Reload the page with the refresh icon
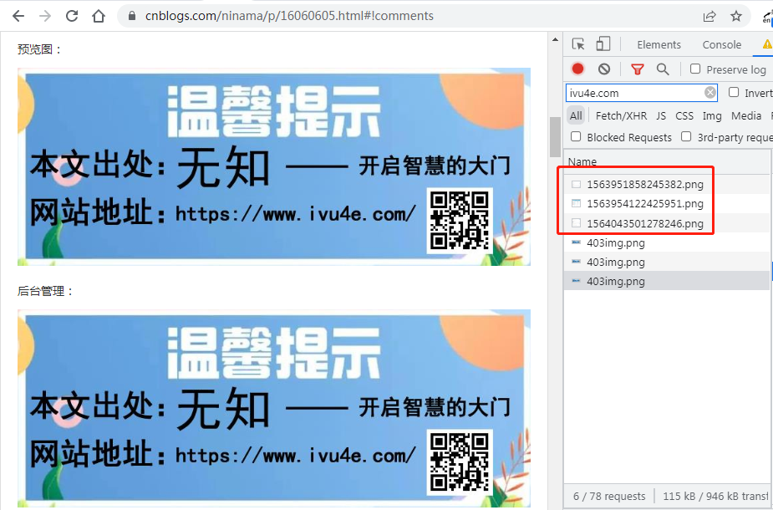This screenshot has height=510, width=773. coord(72,16)
